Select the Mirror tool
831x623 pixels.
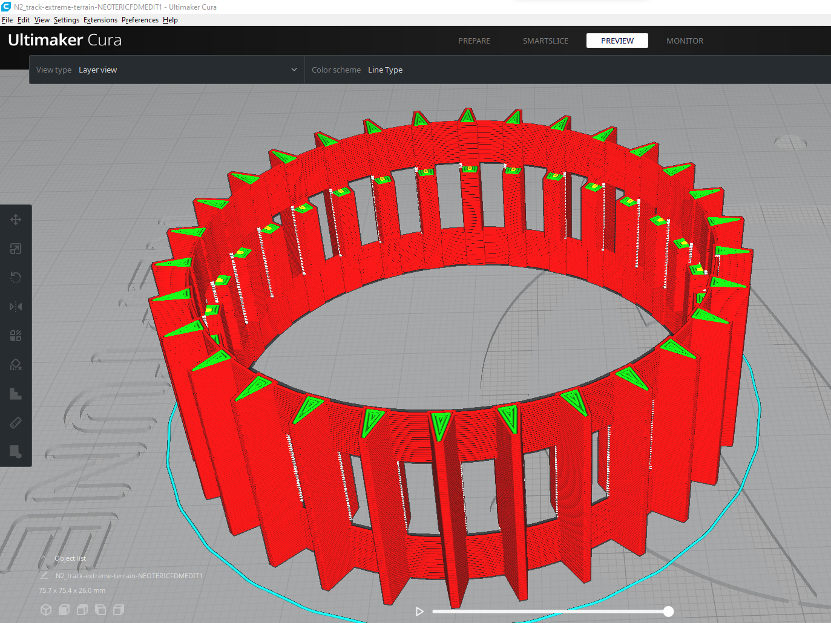16,307
